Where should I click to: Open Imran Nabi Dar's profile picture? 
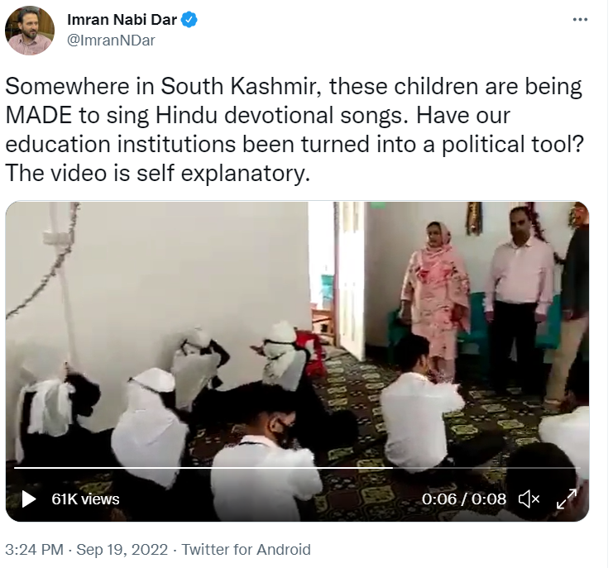pos(30,30)
